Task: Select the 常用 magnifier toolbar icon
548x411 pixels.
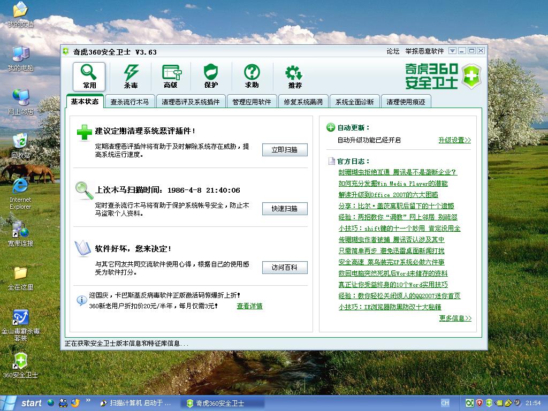Action: click(x=89, y=76)
